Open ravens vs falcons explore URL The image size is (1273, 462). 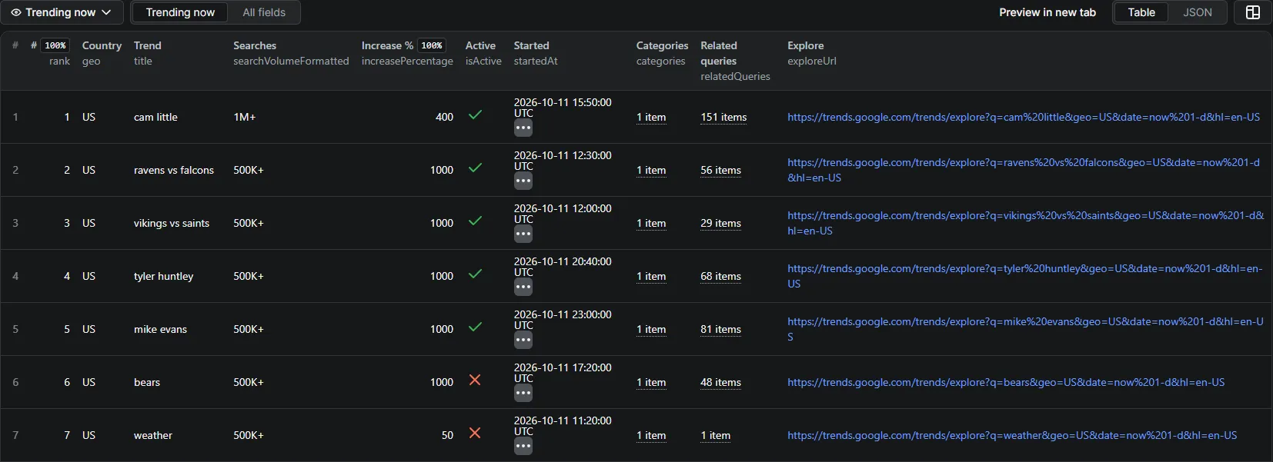coord(1024,171)
